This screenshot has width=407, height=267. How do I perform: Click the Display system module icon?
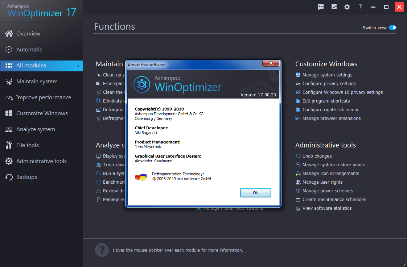(x=98, y=156)
